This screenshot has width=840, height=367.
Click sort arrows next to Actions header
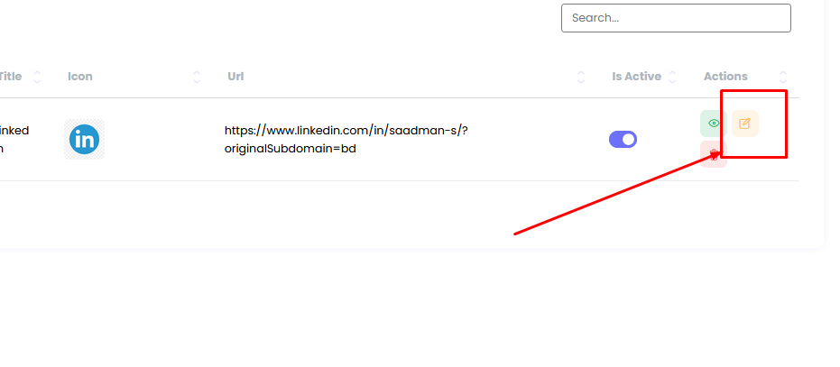tap(782, 78)
